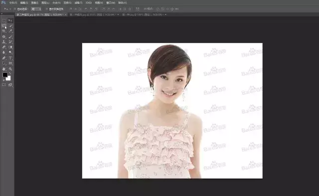This screenshot has height=196, width=319.
Task: Open the 选择(S) menu
Action: 67,3
